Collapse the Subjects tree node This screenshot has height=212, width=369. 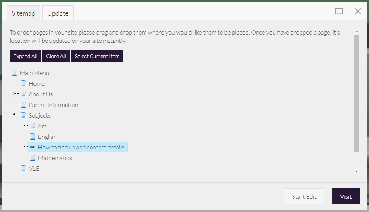pyautogui.click(x=14, y=115)
